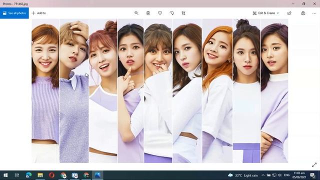Image resolution: width=320 pixels, height=180 pixels.
Task: Click the displayed group photo
Action: 160,91
